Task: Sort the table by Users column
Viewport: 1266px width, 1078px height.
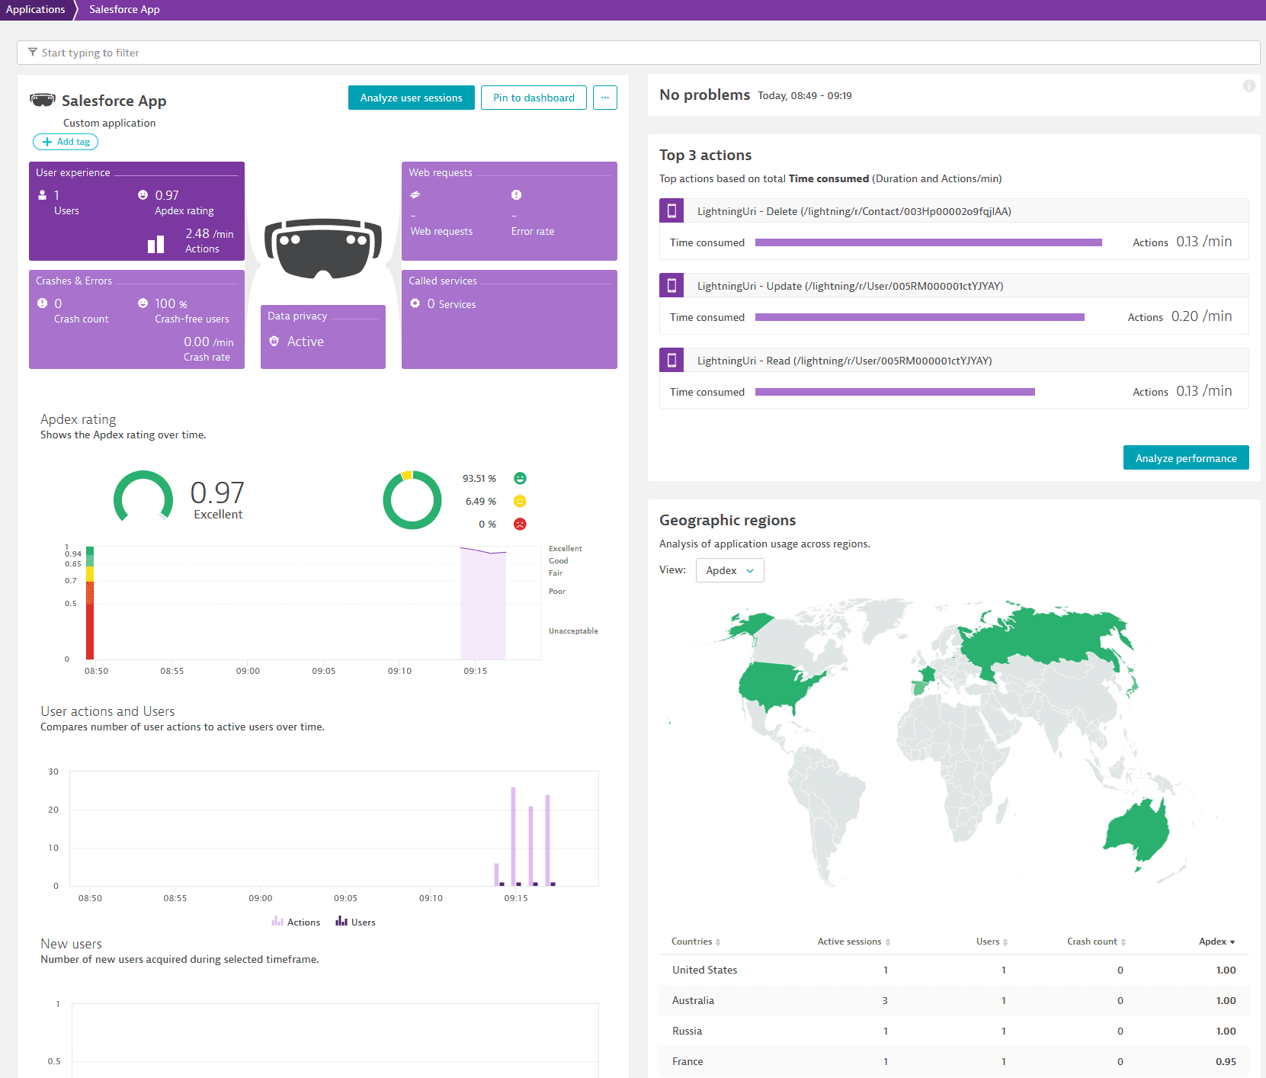Action: coord(992,942)
